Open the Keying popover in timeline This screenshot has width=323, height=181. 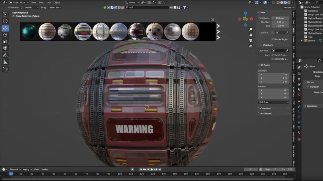(27, 169)
